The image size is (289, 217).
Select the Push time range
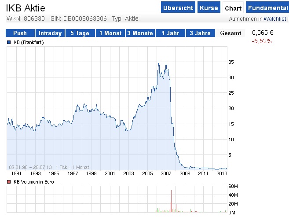[x=20, y=33]
